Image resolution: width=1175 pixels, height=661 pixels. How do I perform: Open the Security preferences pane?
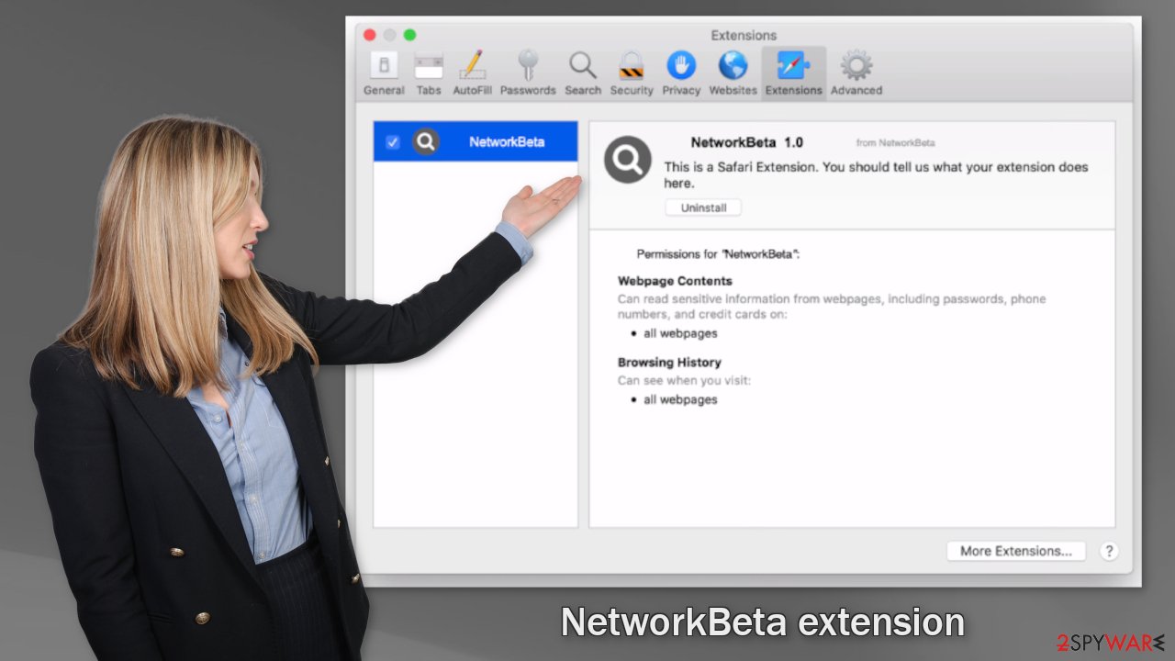click(632, 73)
